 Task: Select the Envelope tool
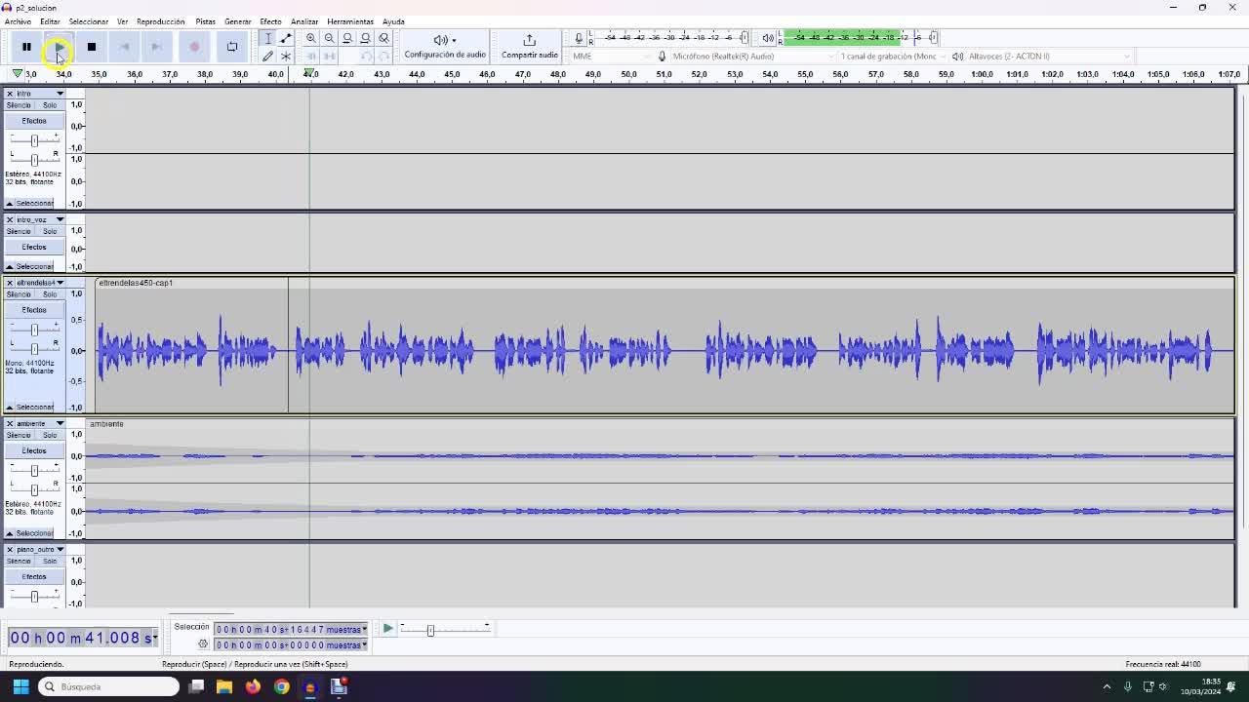[x=286, y=38]
